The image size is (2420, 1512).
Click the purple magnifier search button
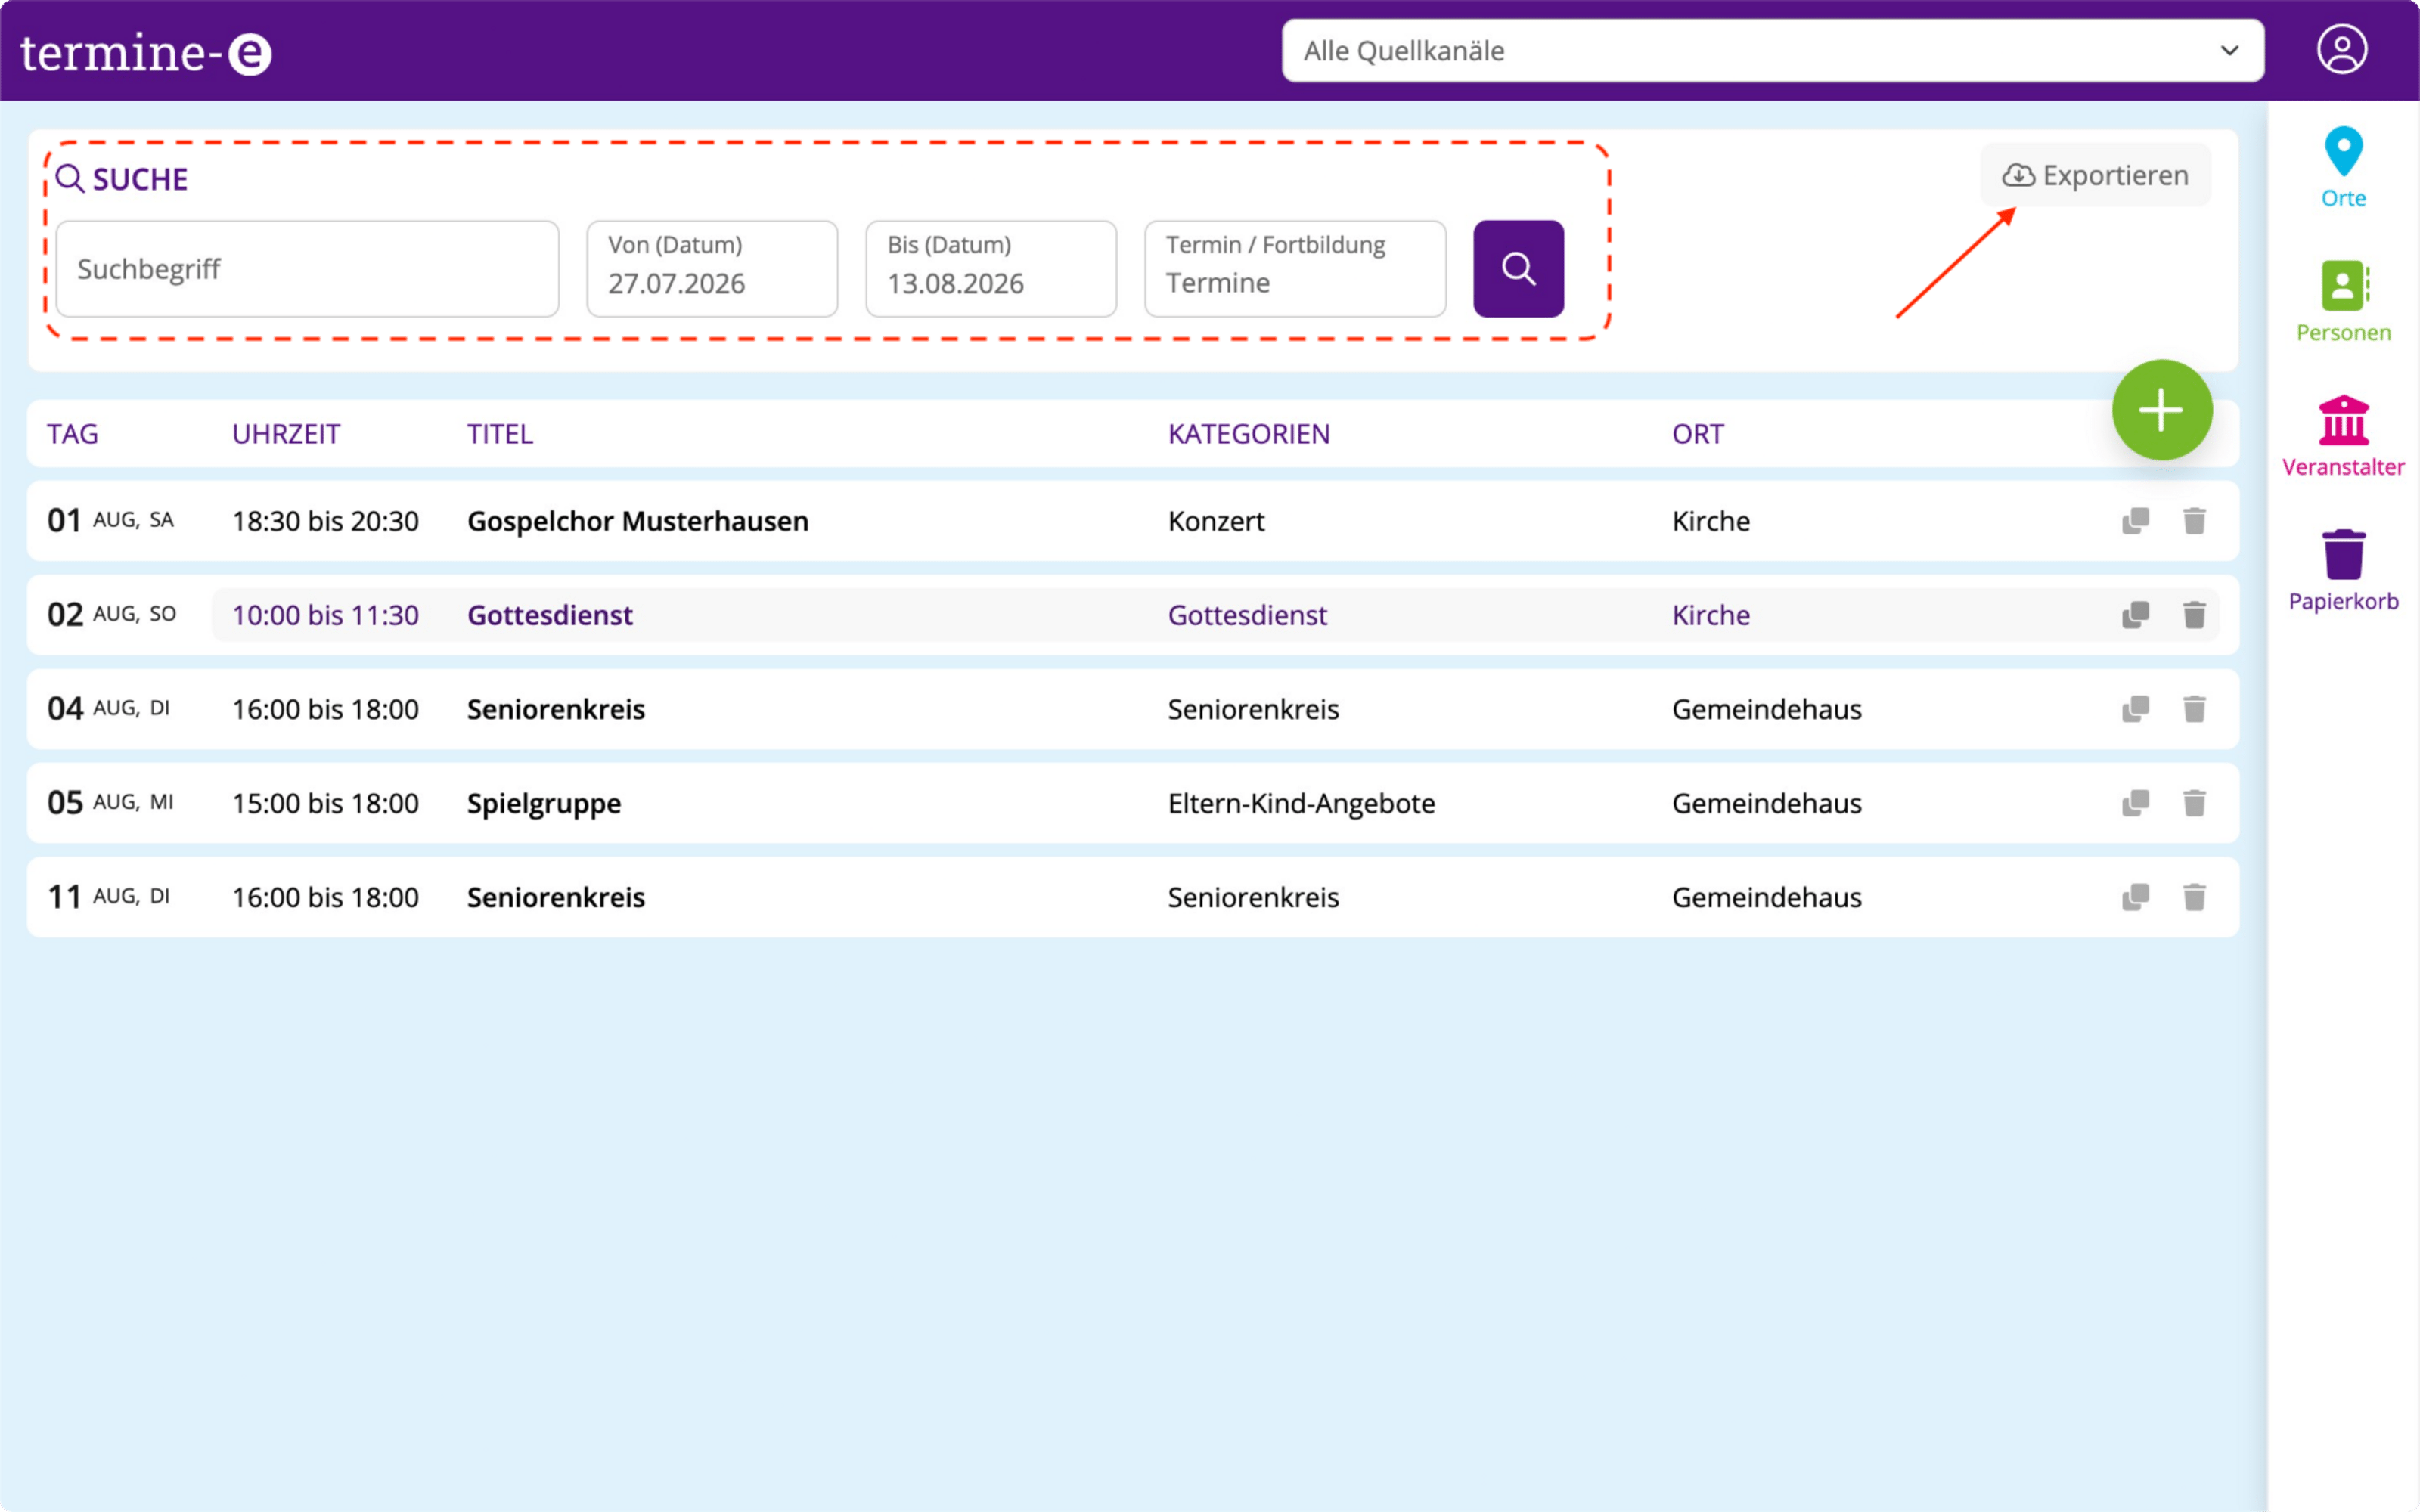point(1518,268)
